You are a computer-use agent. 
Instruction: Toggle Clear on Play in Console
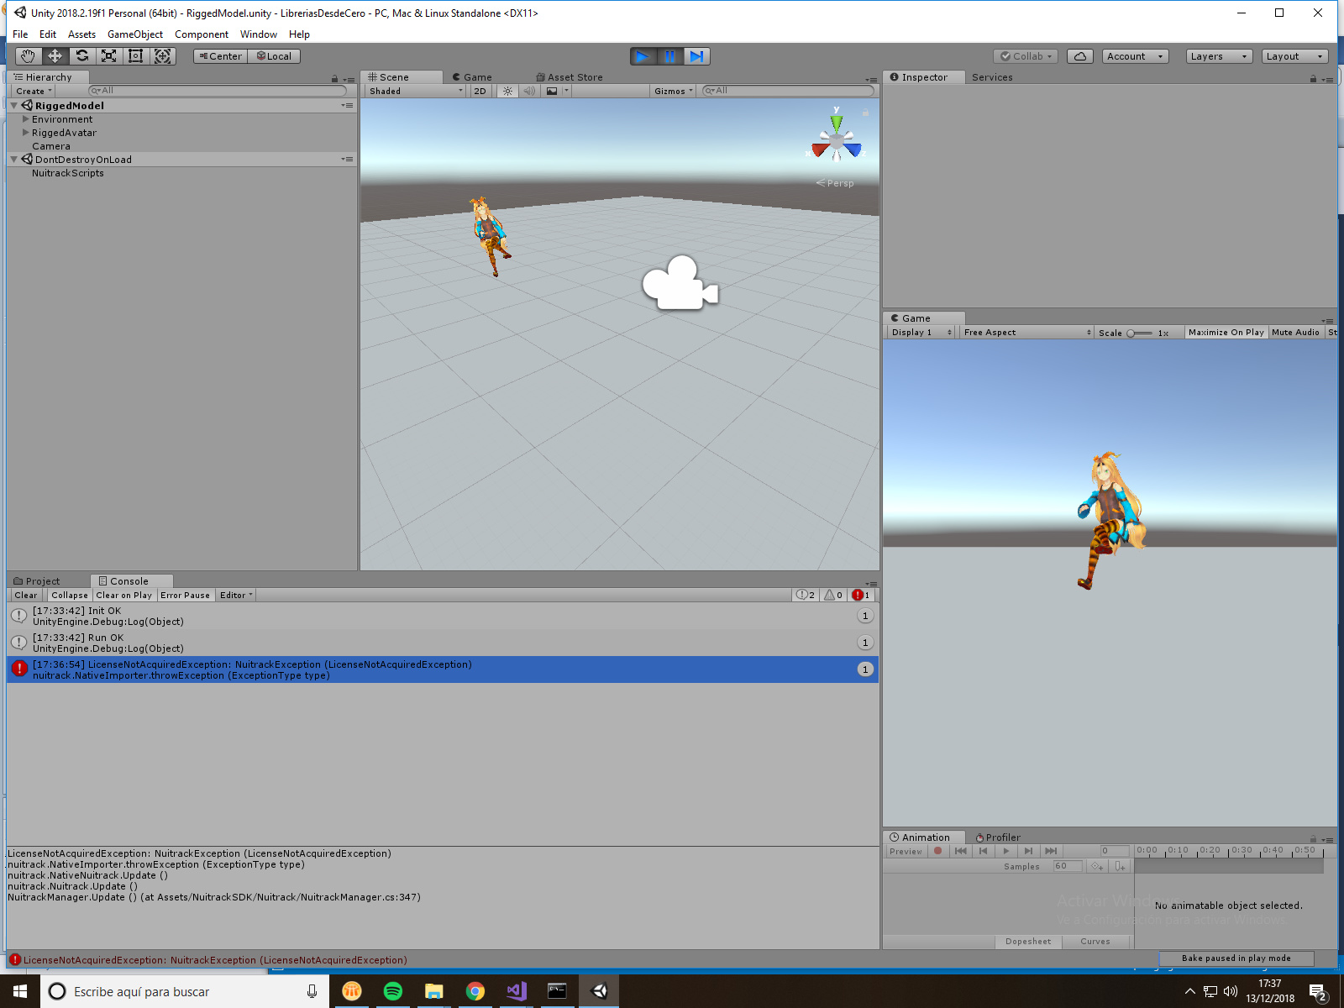click(x=124, y=596)
